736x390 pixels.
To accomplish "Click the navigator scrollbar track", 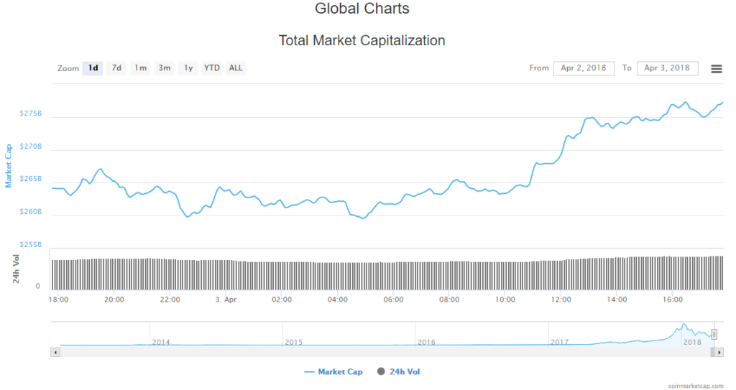I will 359,352.
